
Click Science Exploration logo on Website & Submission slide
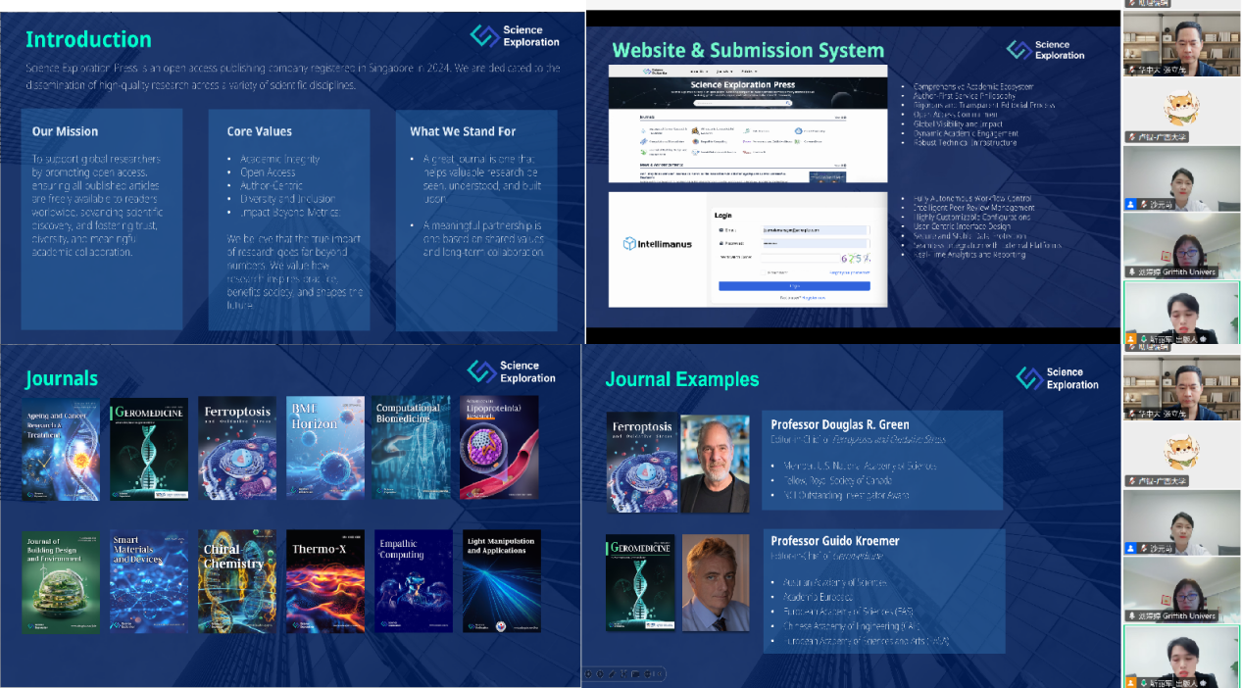1045,50
